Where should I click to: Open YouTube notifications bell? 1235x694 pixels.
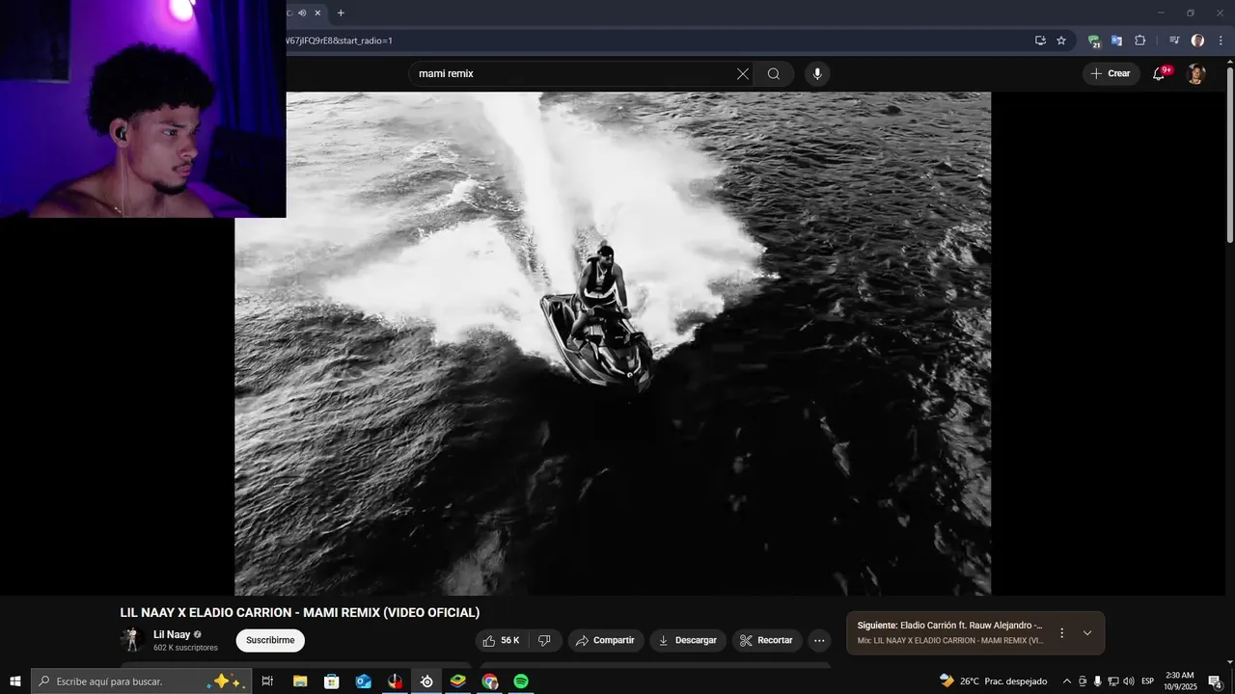click(x=1160, y=73)
